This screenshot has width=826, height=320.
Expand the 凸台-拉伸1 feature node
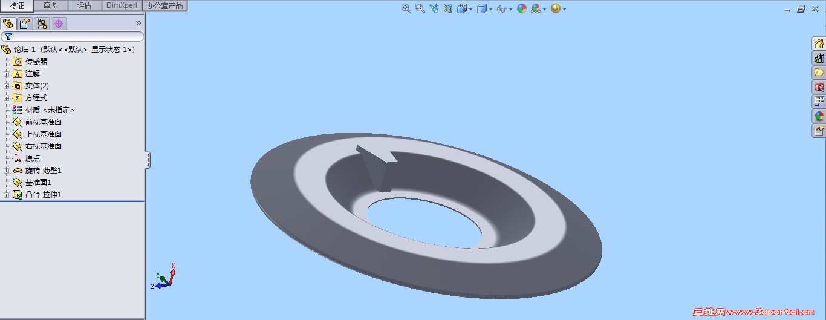coord(7,195)
